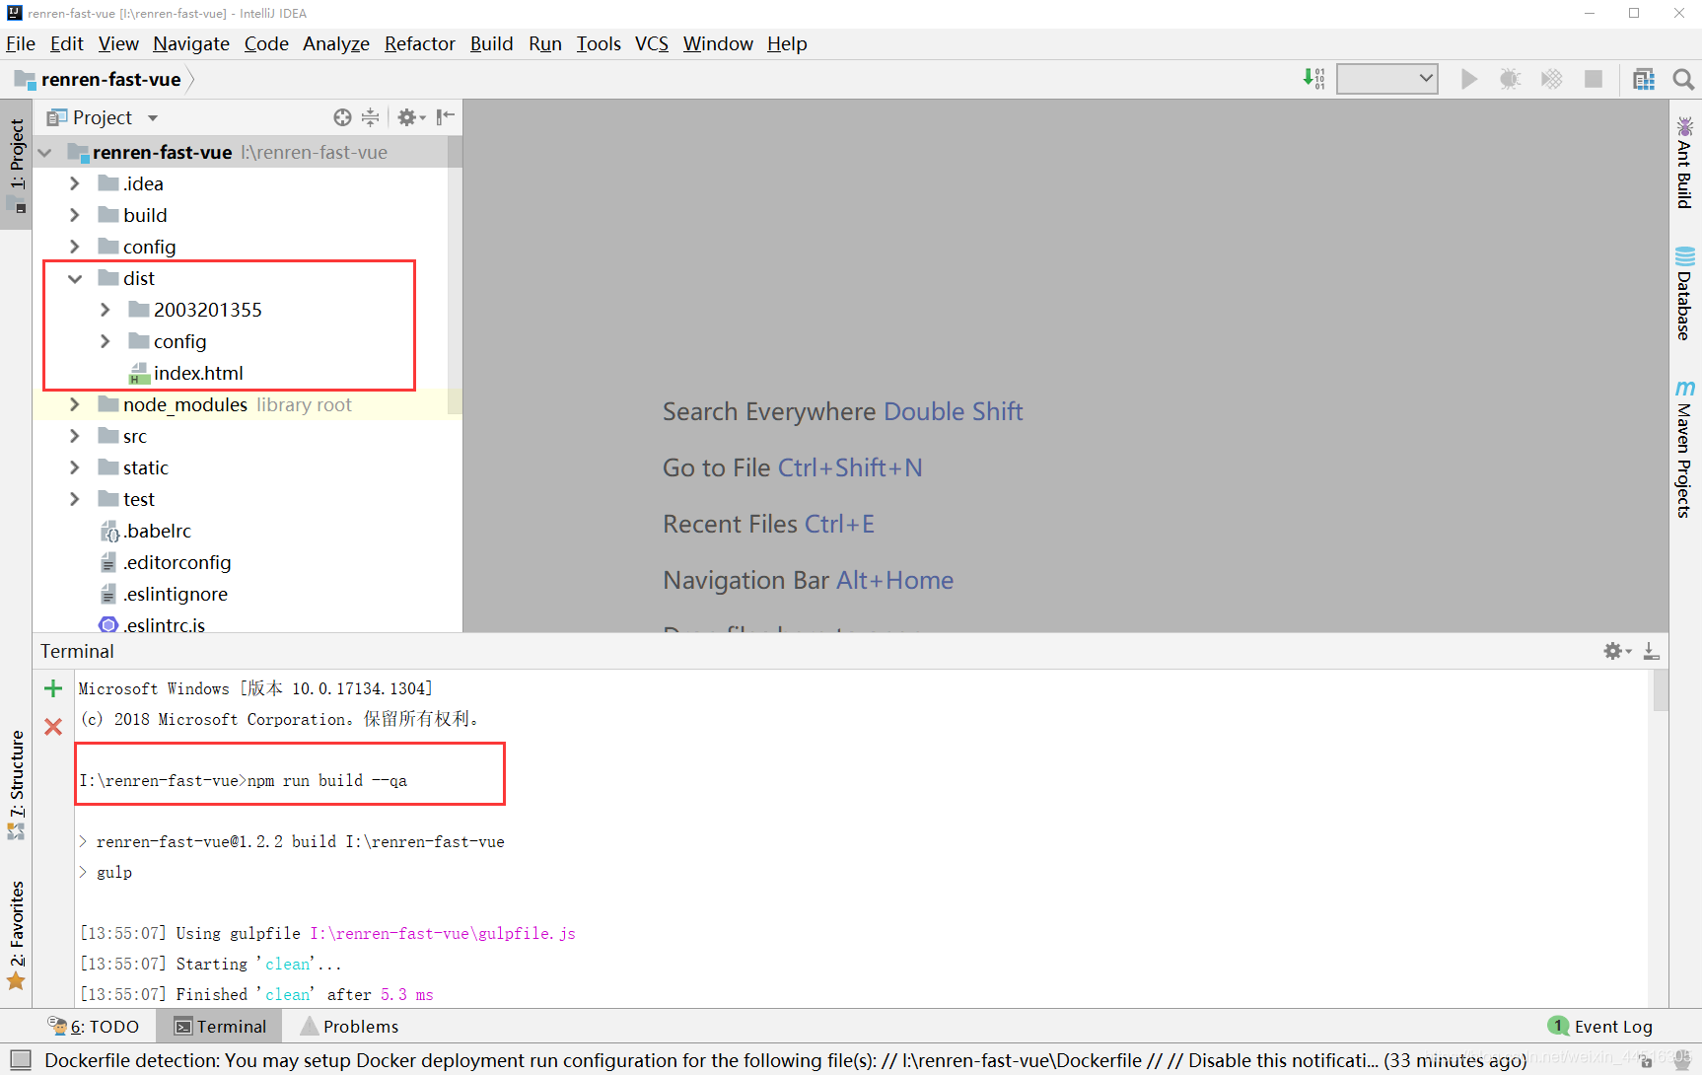Viewport: 1702px width, 1075px height.
Task: Switch to the 6: TODO tab
Action: [x=95, y=1027]
